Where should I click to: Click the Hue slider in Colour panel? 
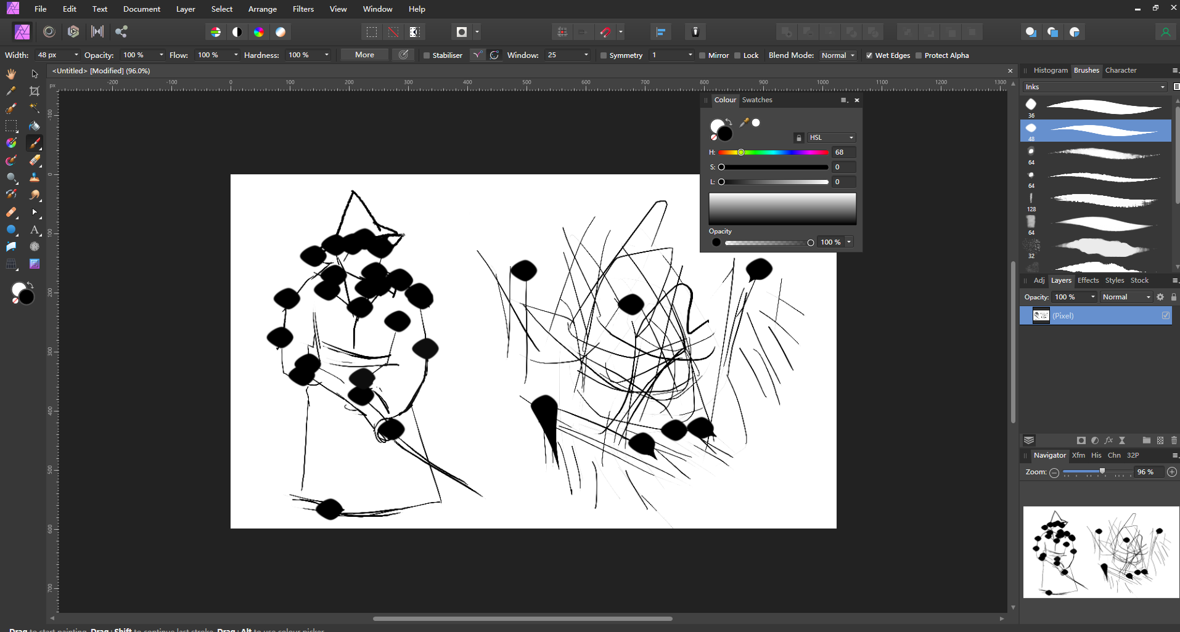pos(773,152)
